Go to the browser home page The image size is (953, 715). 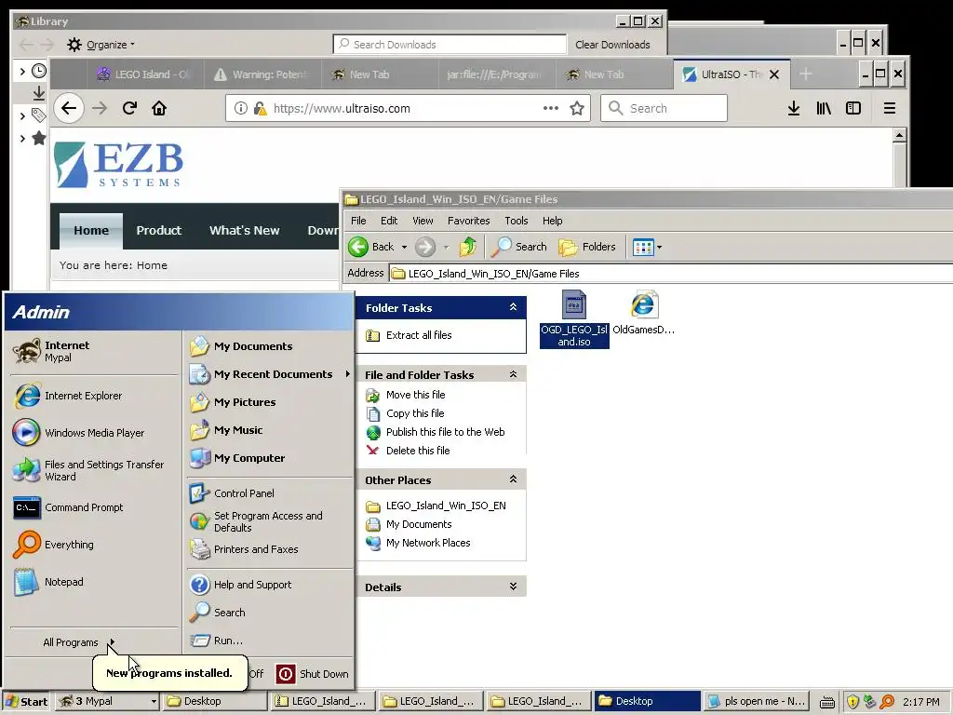coord(159,108)
